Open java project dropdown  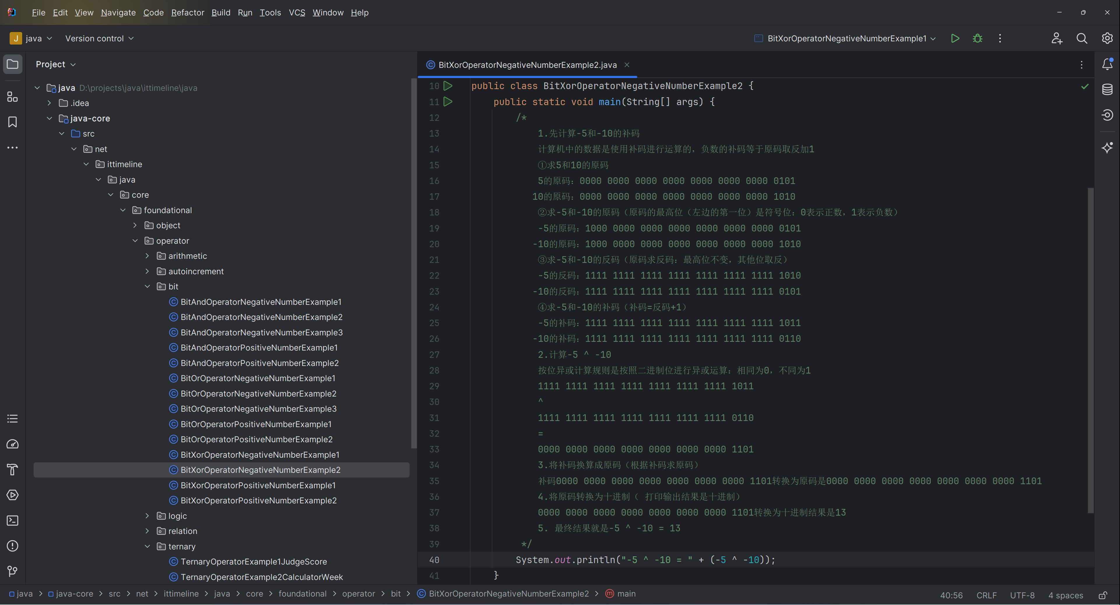(31, 38)
